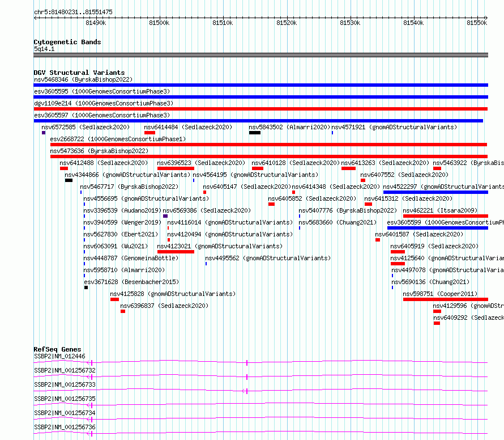Select the purple nsv6569386 variant marker

pyautogui.click(x=165, y=216)
